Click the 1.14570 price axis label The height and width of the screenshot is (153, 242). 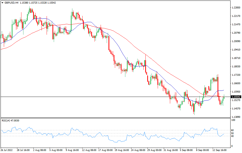pyautogui.click(x=236, y=109)
